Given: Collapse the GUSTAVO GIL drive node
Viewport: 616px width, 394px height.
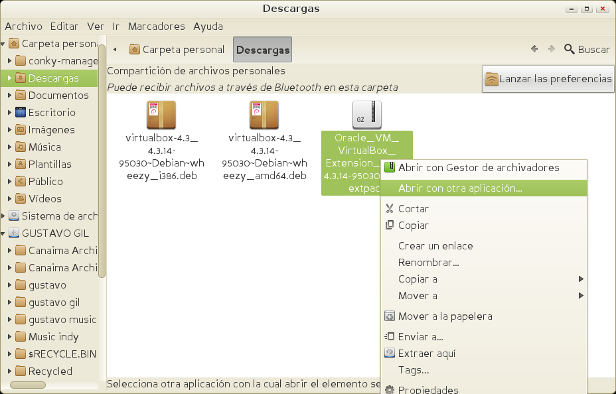Looking at the screenshot, I should [3, 233].
